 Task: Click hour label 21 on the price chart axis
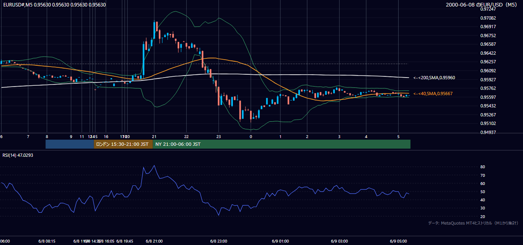pyautogui.click(x=154, y=136)
